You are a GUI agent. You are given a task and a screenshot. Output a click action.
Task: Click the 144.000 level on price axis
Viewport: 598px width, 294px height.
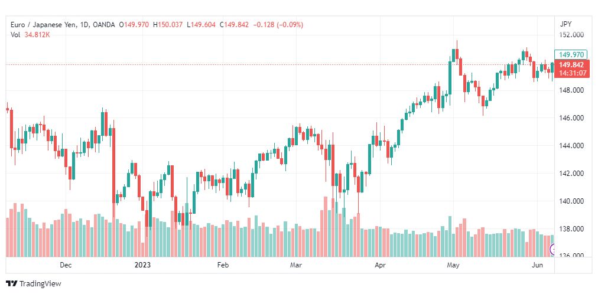(x=571, y=146)
